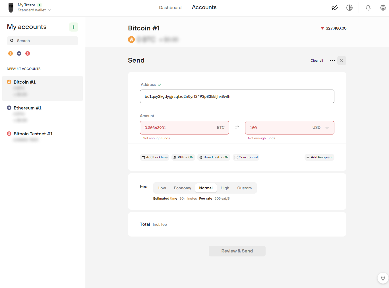
Task: Edit the BTC amount field
Action: pos(185,128)
